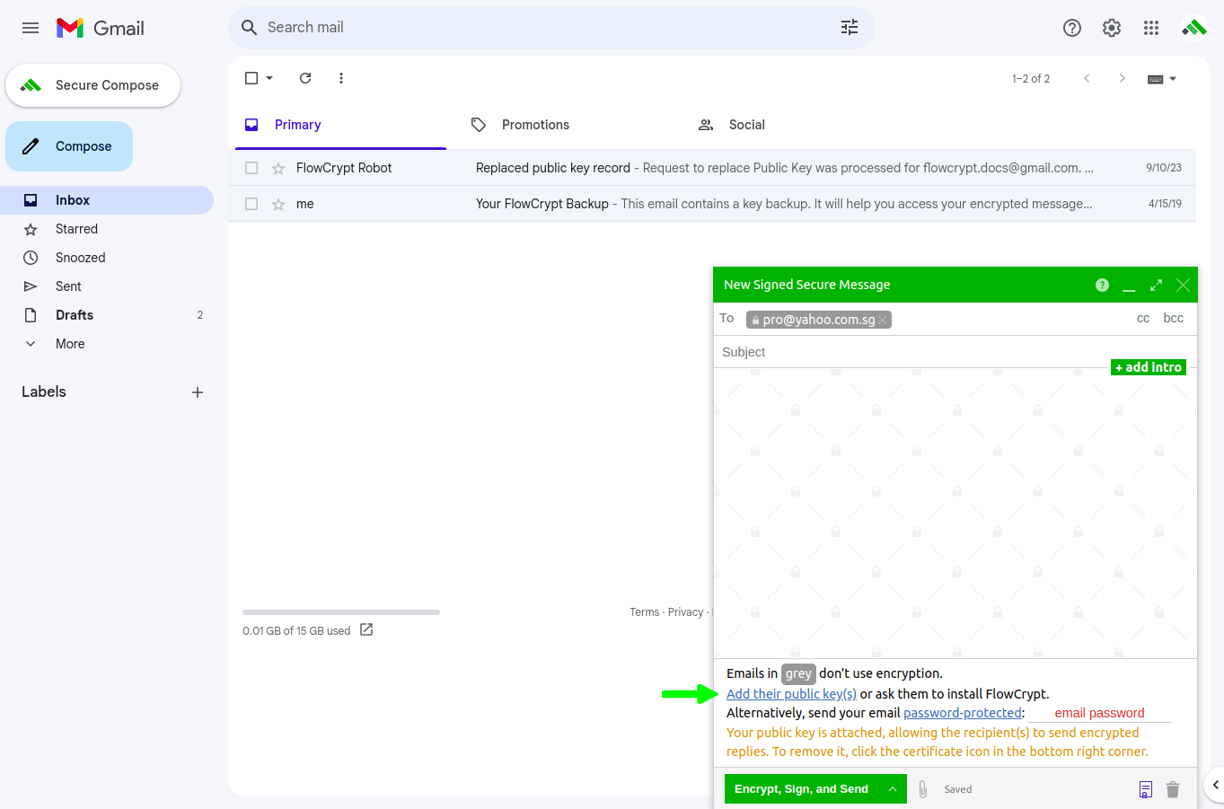This screenshot has height=809, width=1224.
Task: Star the Your FlowCrypt Backup email
Action: pos(278,204)
